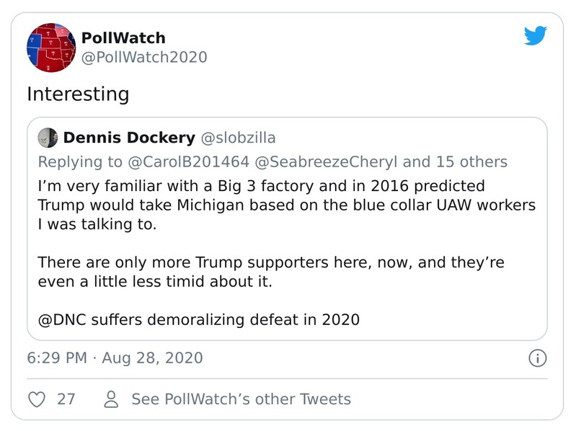Open the PollWatch display name

(123, 37)
